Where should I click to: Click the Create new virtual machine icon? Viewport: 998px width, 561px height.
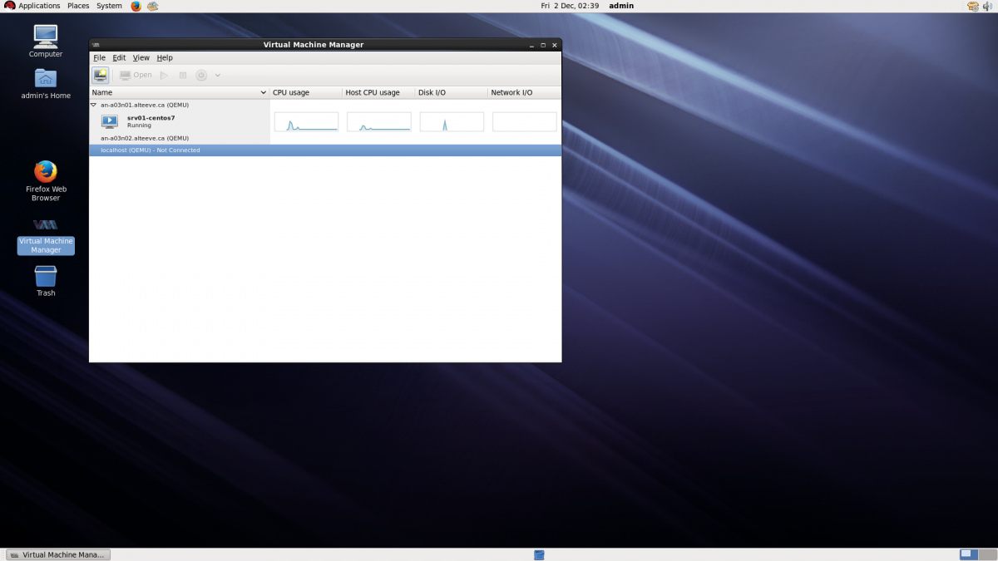coord(100,75)
